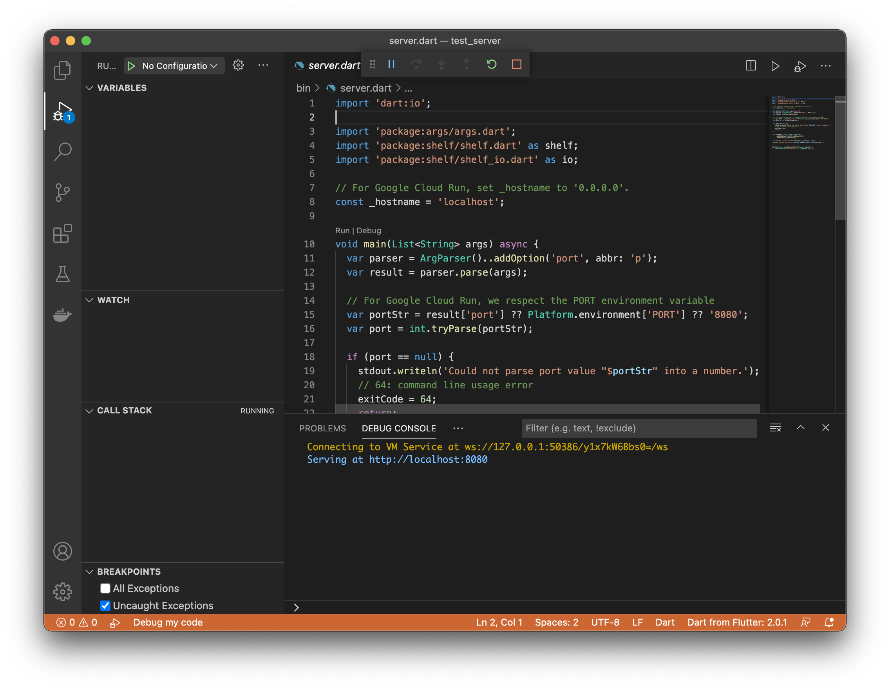Debug the file with bug-play icon
890x689 pixels.
tap(800, 66)
